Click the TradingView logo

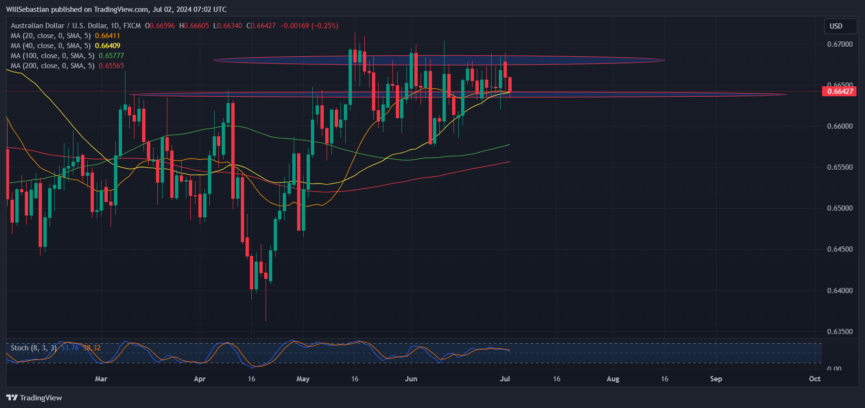(34, 398)
